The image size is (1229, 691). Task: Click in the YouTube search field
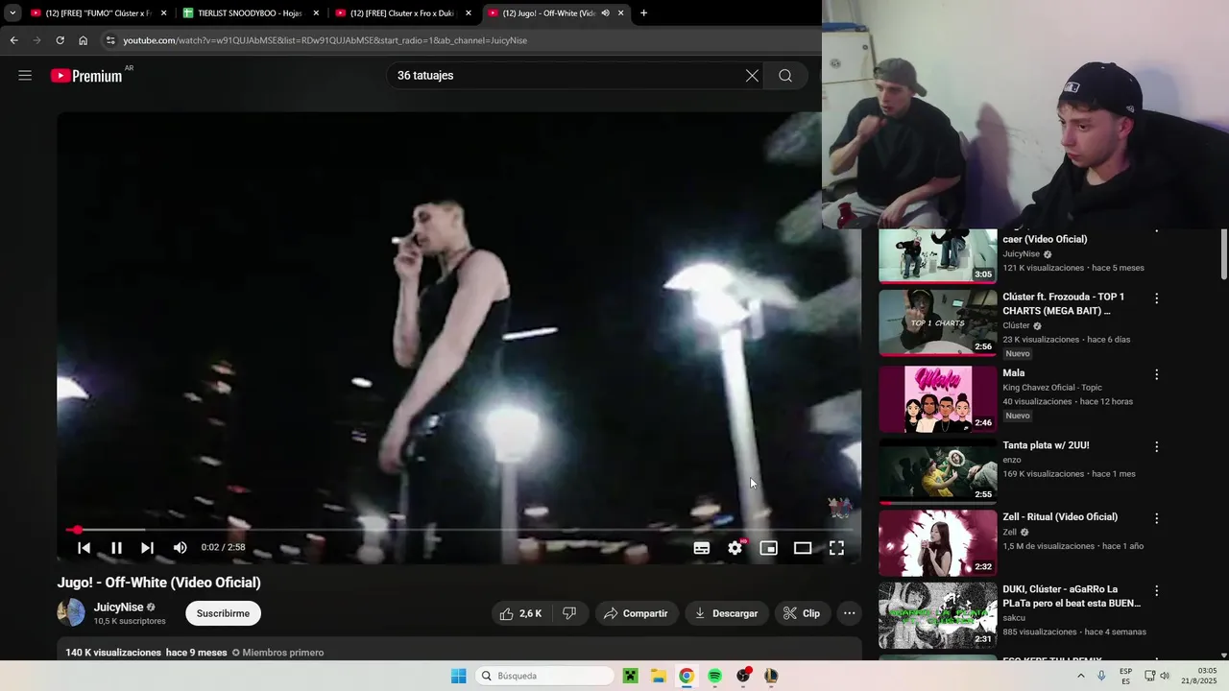tap(566, 76)
